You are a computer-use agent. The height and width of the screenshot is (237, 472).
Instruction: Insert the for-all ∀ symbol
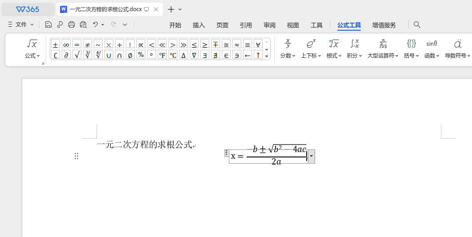pos(258,44)
